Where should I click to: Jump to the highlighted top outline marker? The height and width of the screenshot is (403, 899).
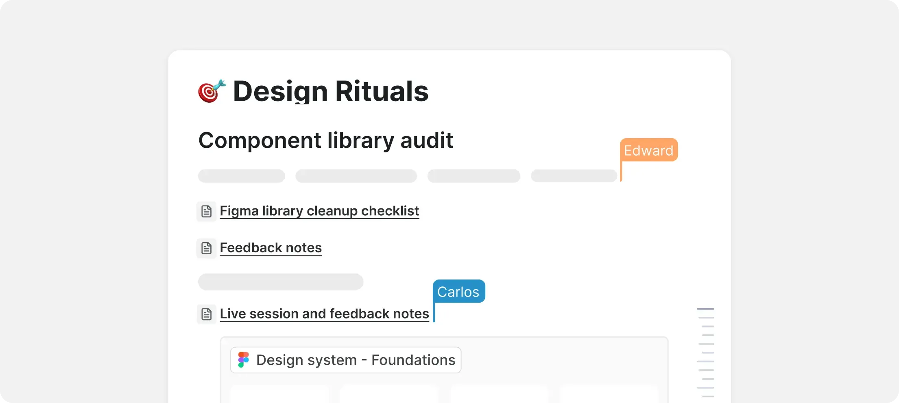705,309
